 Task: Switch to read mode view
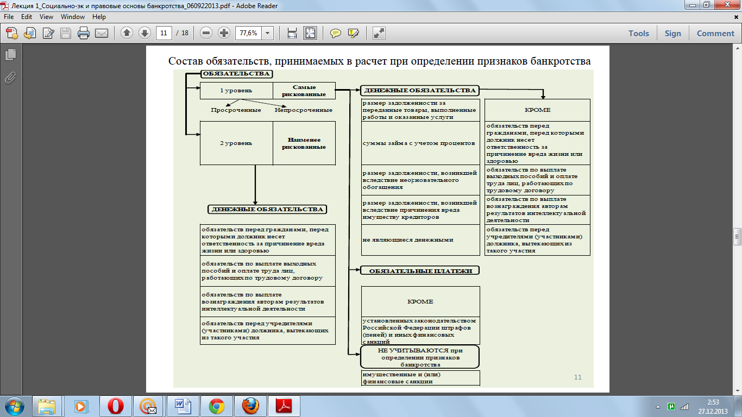pyautogui.click(x=379, y=33)
